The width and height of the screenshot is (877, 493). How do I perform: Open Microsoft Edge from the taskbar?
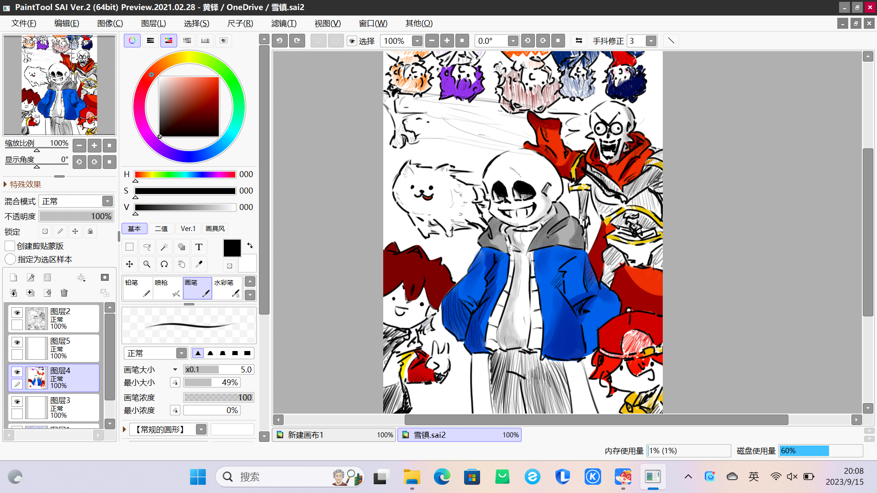(442, 477)
